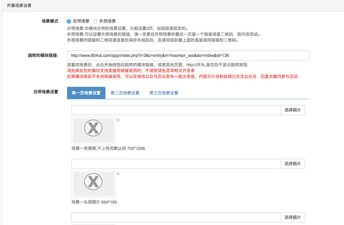The height and width of the screenshot is (225, 344).
Task: Click the image path field below 场景一头部图片
Action: (176, 217)
